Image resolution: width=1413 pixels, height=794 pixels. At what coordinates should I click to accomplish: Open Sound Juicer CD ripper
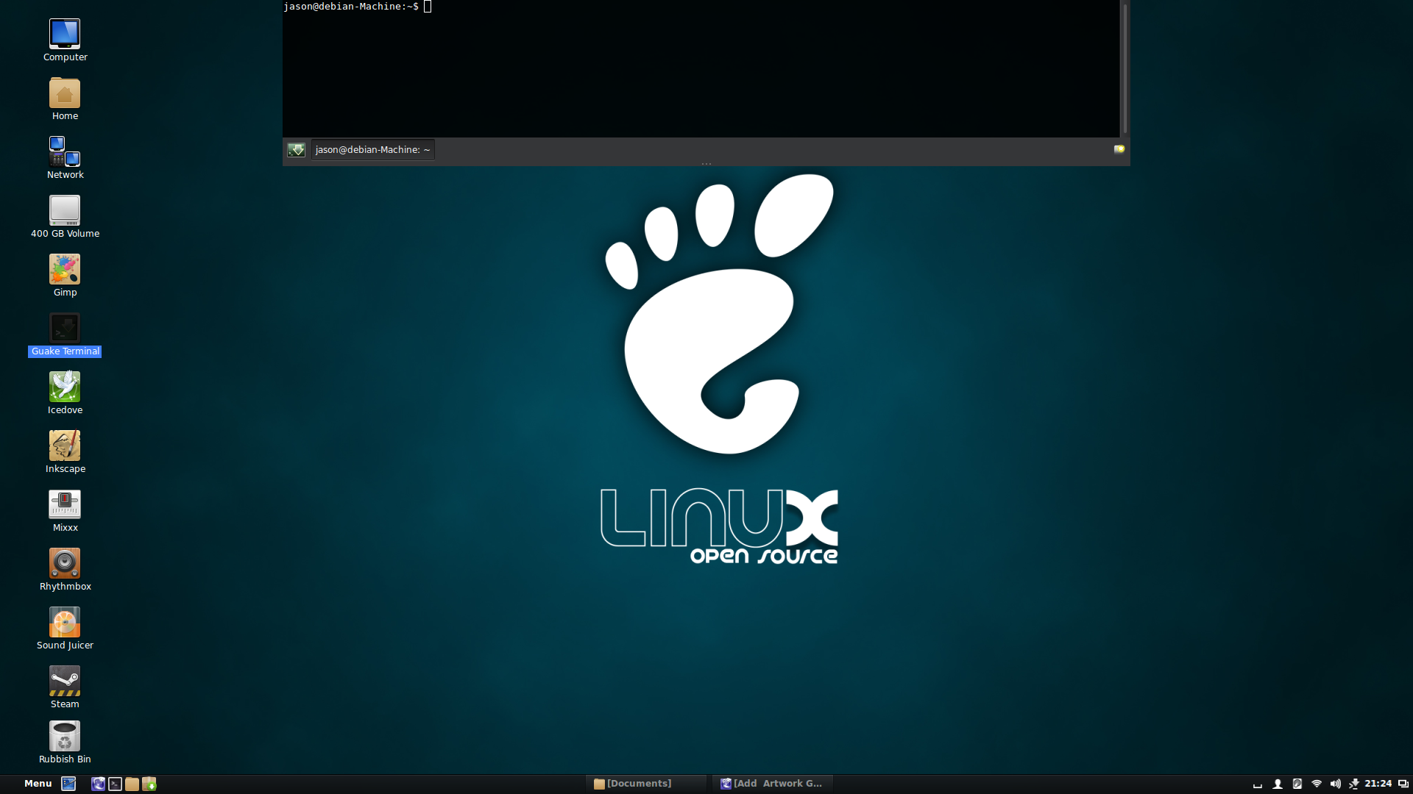click(64, 622)
